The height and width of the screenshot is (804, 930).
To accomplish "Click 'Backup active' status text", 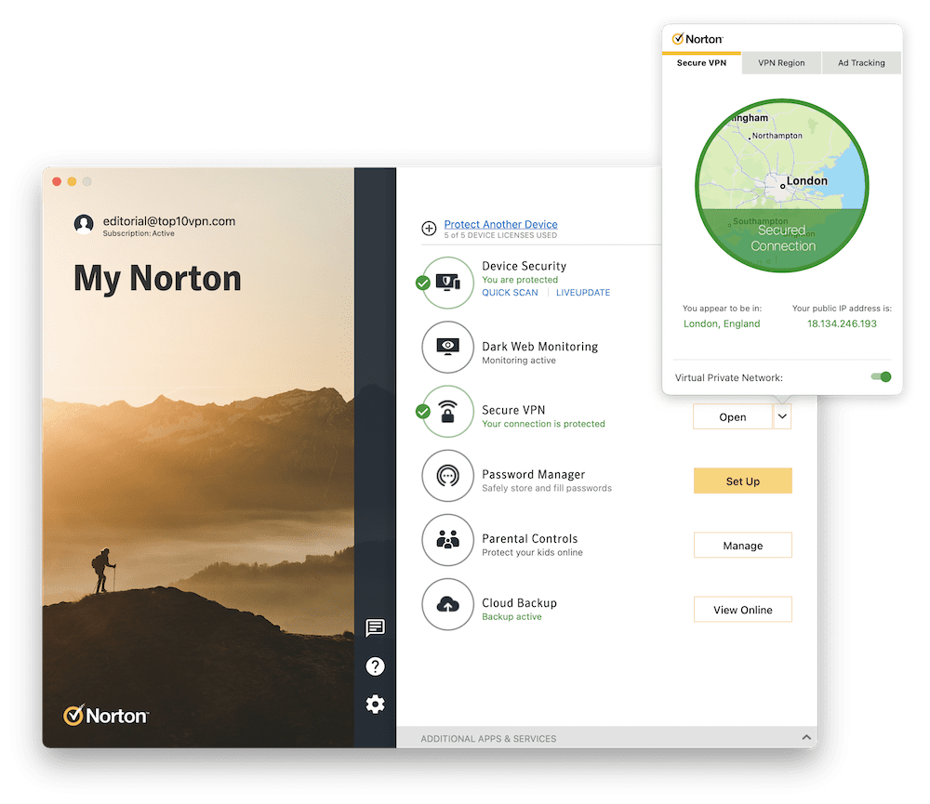I will coord(511,616).
